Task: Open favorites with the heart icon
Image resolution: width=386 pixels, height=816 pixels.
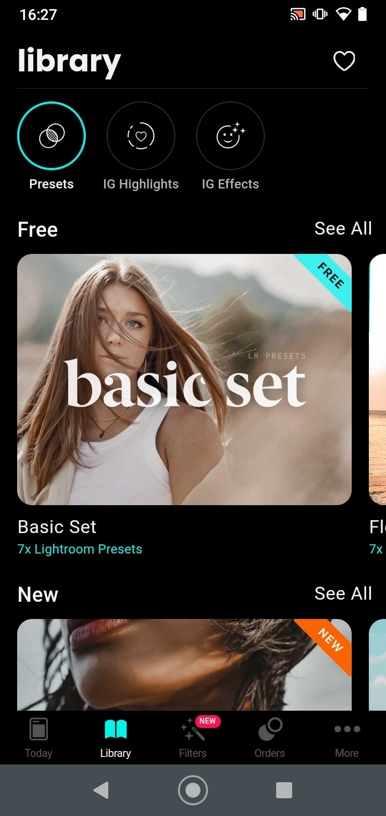Action: coord(344,61)
